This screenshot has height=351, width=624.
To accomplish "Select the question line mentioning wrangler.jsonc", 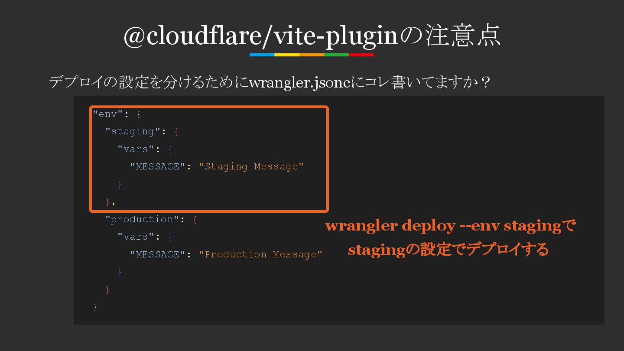I will 269,82.
